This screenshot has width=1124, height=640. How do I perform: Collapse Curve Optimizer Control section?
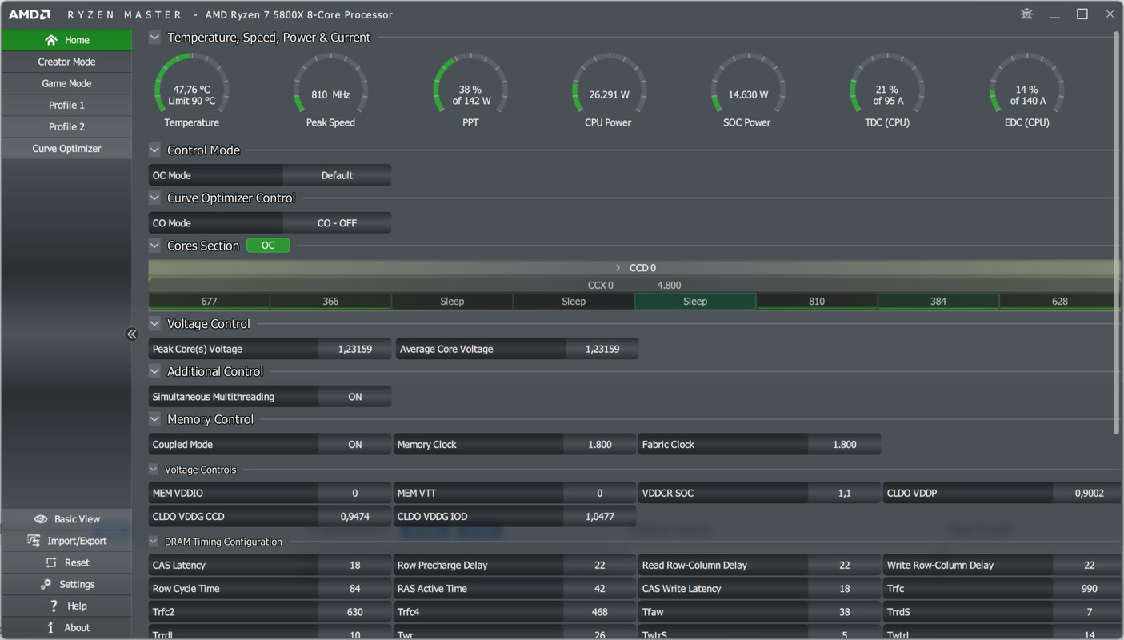pos(154,198)
